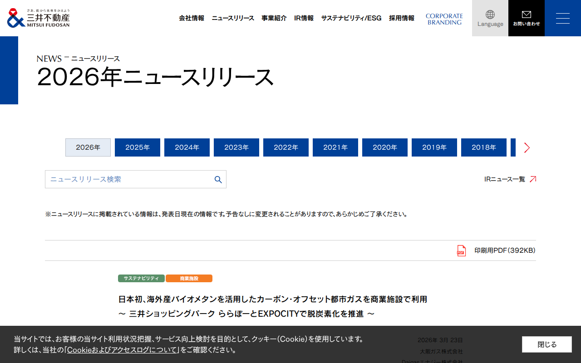This screenshot has width=581, height=363.
Task: Open ニュースリリース menu in header
Action: pyautogui.click(x=233, y=18)
